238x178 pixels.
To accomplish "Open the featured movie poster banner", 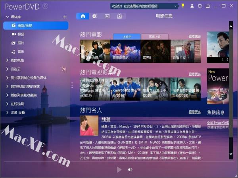I will tap(218, 47).
